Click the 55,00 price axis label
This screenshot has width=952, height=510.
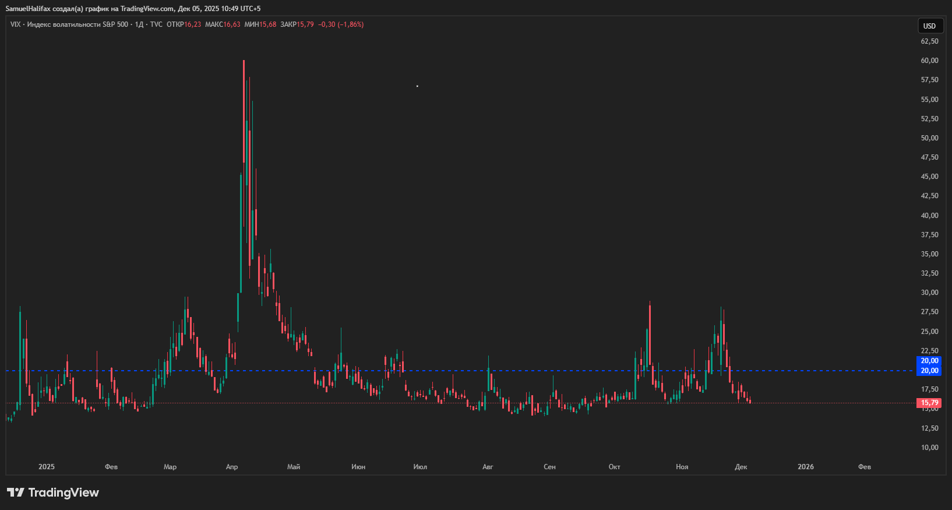click(x=930, y=100)
